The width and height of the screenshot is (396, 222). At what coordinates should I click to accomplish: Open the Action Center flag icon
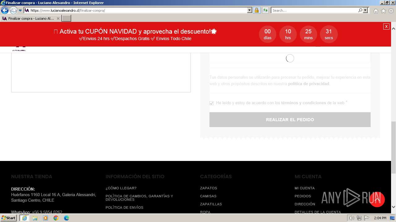coord(367,218)
